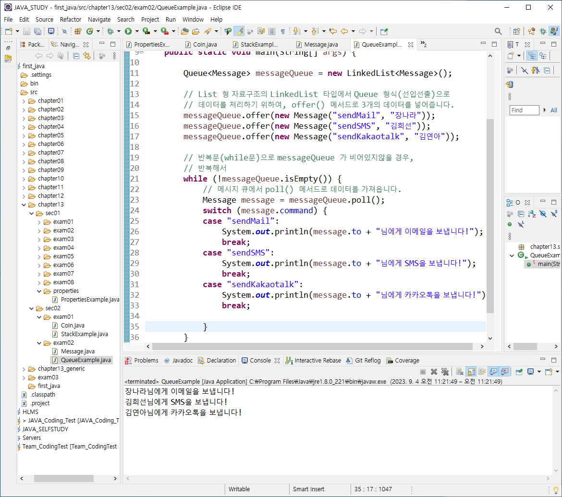The image size is (562, 497).
Task: Click Collapse All in Navigator panel
Action: [x=76, y=56]
